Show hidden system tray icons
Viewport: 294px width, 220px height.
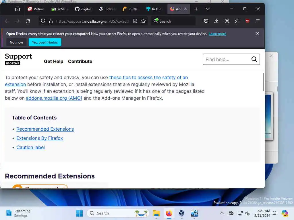point(222,213)
